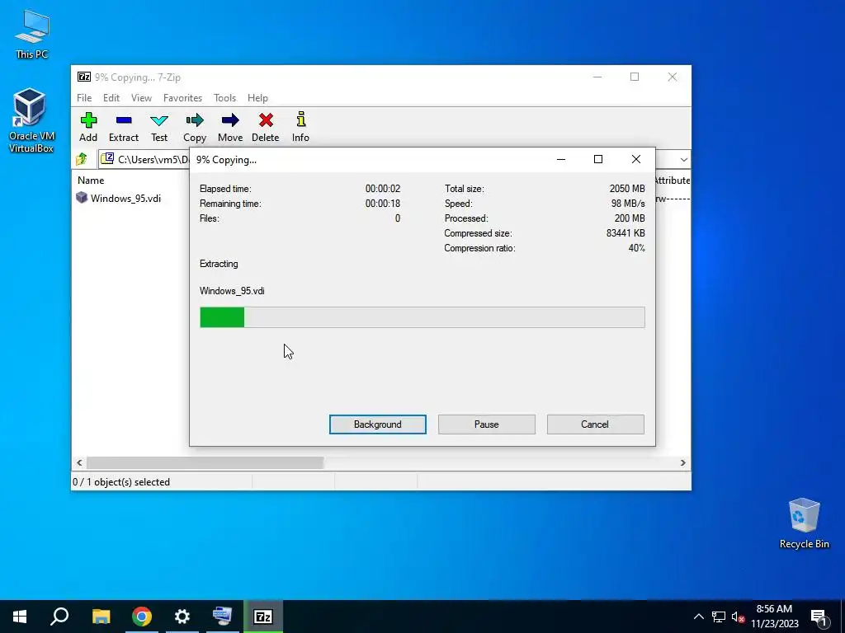Click the horizontal scrollbar thumb
This screenshot has height=633, width=845.
(x=205, y=462)
